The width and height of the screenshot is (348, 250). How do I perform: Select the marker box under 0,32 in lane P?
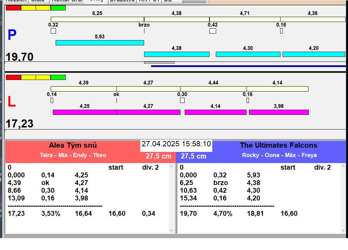tap(53, 31)
